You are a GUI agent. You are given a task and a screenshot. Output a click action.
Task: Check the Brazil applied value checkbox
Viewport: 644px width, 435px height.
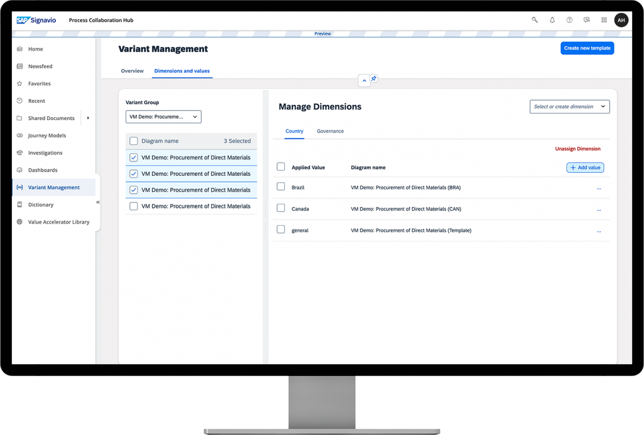pyautogui.click(x=281, y=186)
